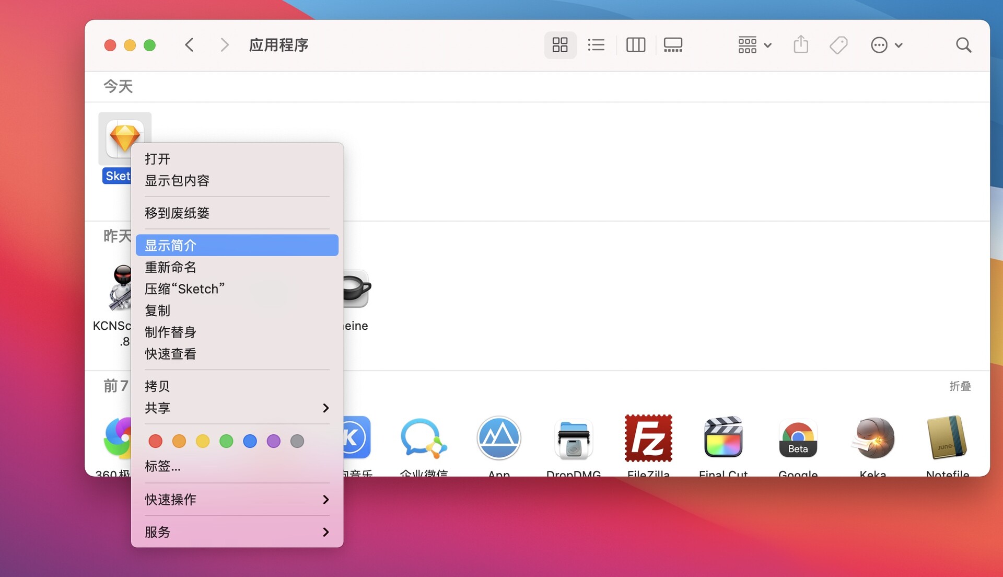Open the group-by dropdown
1003x577 pixels.
point(754,45)
